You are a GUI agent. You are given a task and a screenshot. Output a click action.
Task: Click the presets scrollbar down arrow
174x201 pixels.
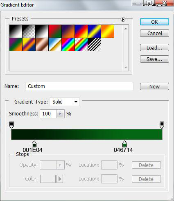(126, 67)
